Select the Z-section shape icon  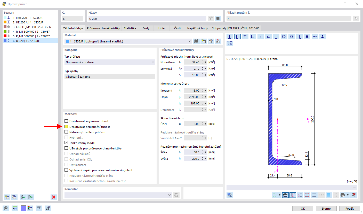tap(299, 37)
